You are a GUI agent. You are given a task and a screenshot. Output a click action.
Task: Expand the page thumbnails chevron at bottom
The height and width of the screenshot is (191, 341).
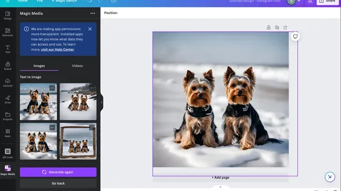pyautogui.click(x=221, y=187)
